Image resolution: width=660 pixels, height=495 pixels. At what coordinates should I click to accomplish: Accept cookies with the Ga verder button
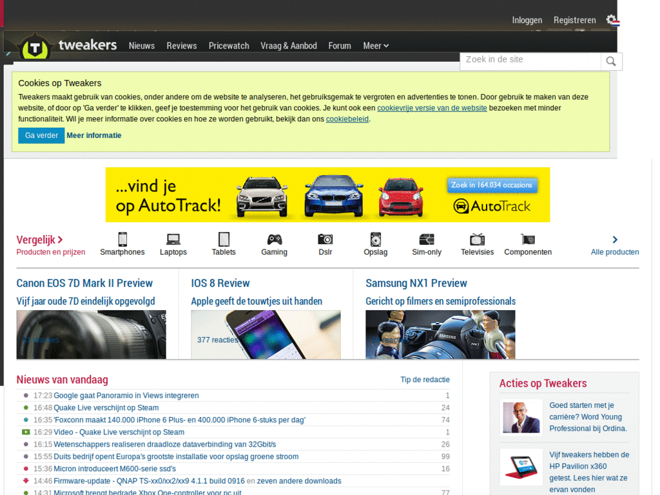pyautogui.click(x=41, y=135)
